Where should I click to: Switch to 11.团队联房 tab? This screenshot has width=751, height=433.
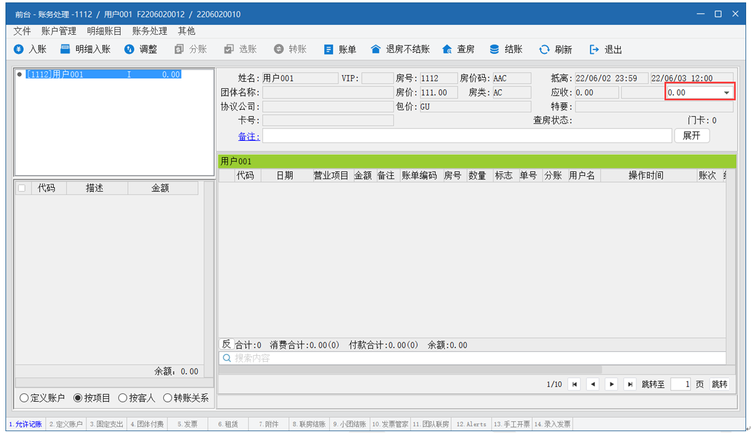(430, 424)
